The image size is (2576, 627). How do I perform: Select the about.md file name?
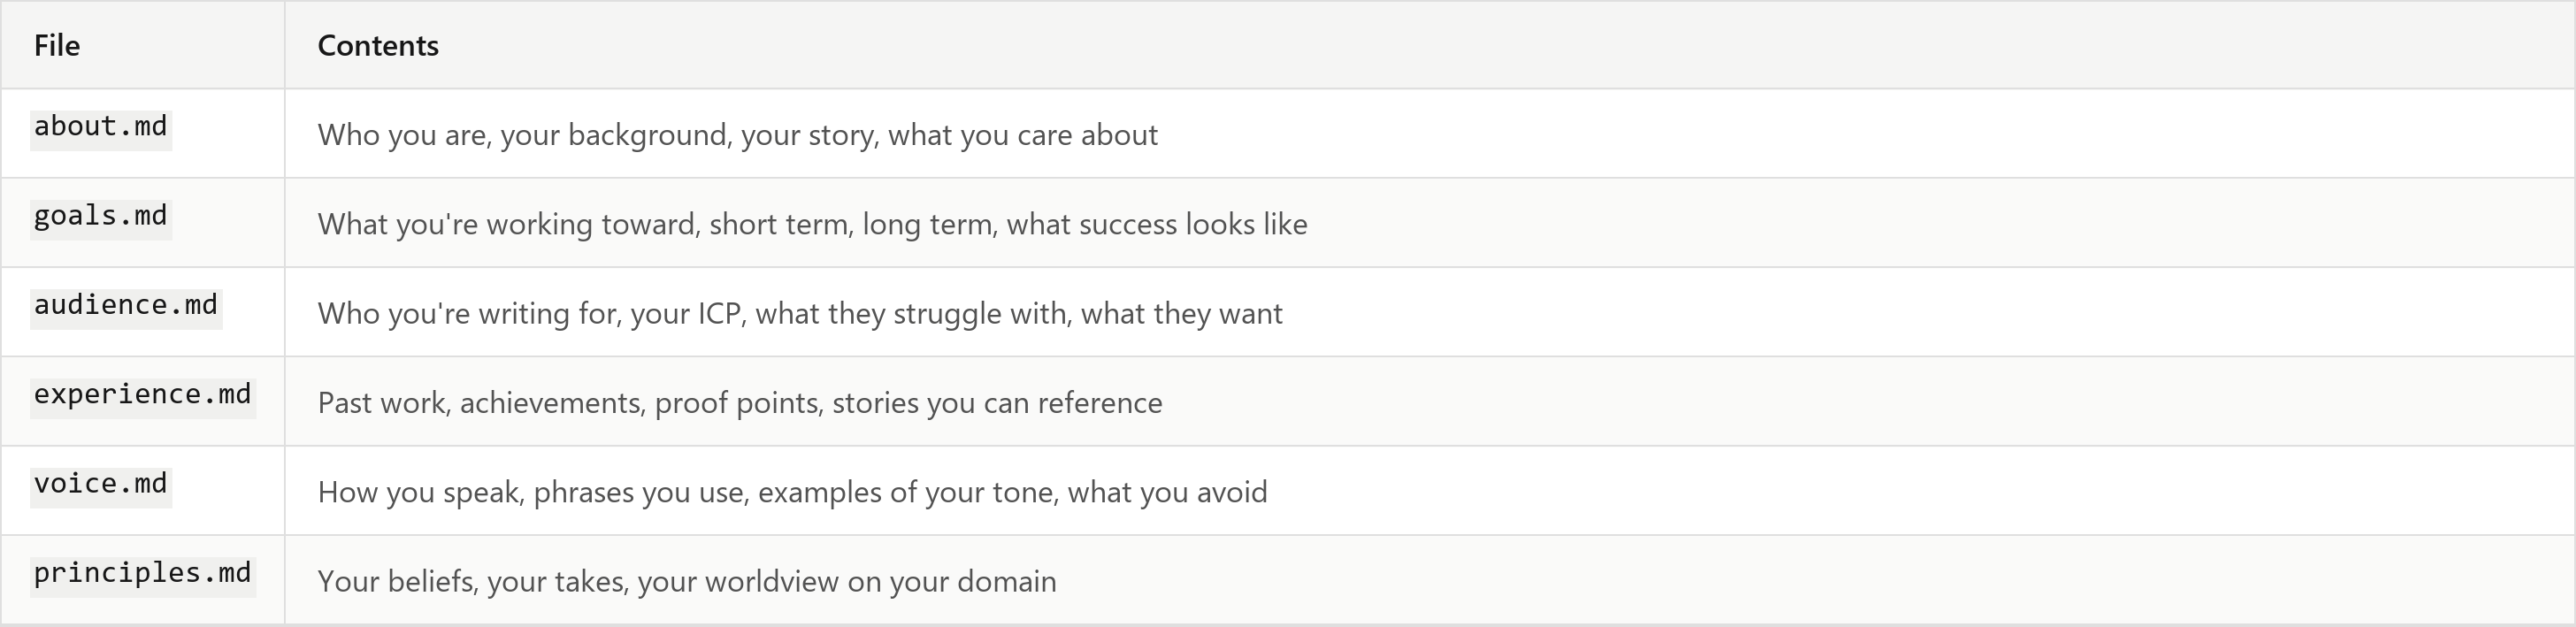[x=101, y=128]
